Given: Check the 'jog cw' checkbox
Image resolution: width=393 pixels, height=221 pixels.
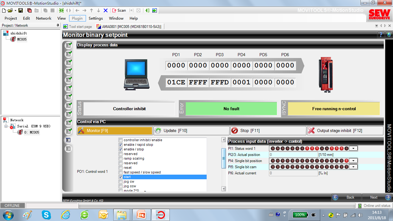Looking at the screenshot, I should click(x=121, y=181).
